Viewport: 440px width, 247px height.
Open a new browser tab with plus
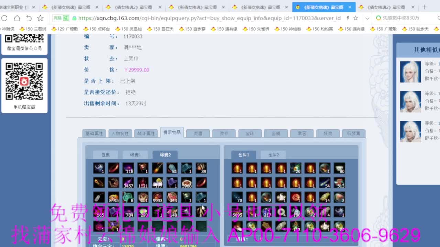(424, 7)
